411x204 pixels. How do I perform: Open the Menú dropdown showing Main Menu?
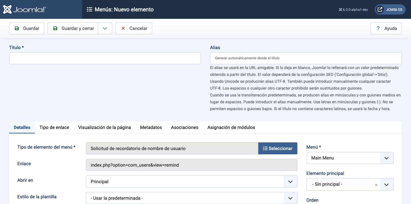point(350,158)
